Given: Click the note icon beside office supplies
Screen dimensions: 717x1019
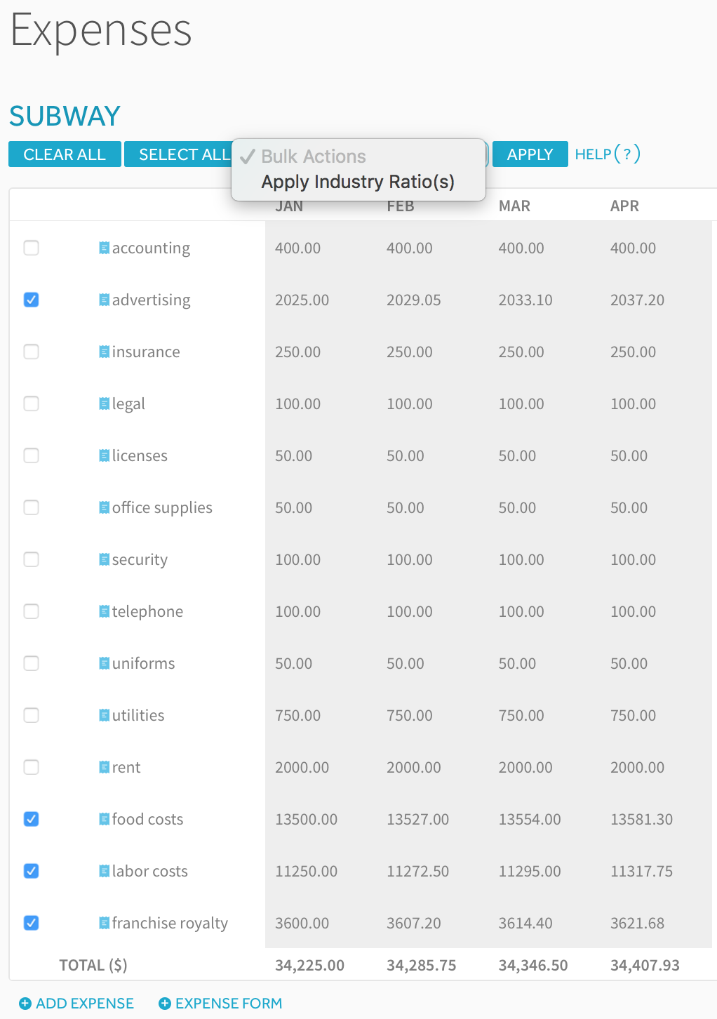Looking at the screenshot, I should pyautogui.click(x=104, y=507).
